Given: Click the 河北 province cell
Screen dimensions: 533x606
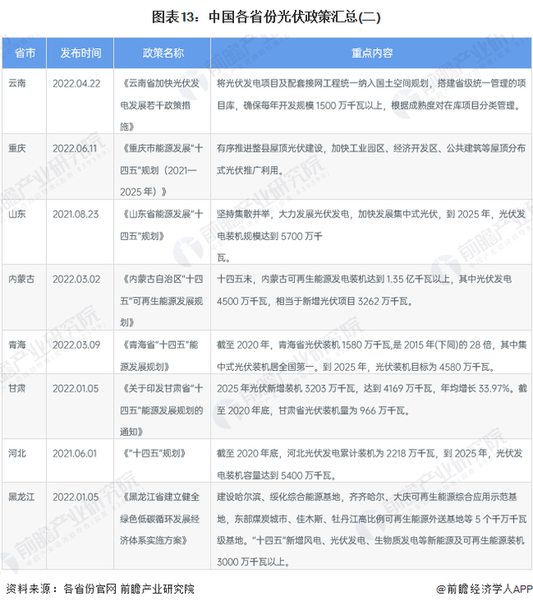Looking at the screenshot, I should (17, 454).
